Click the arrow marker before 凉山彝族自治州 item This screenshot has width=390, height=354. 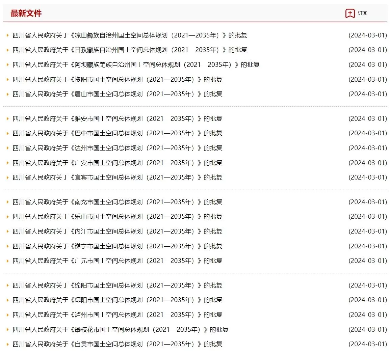[x=7, y=35]
